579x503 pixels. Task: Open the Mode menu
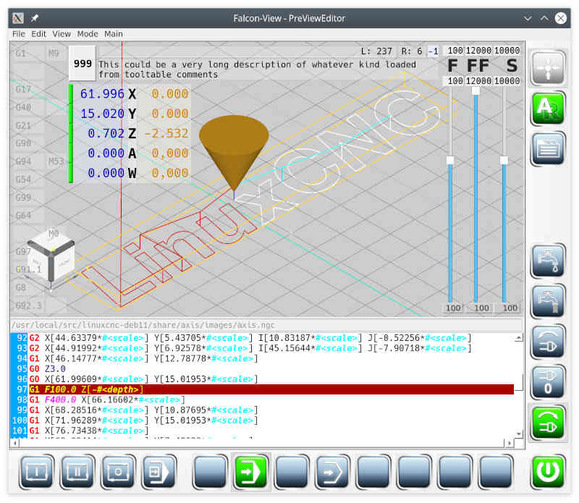[88, 34]
